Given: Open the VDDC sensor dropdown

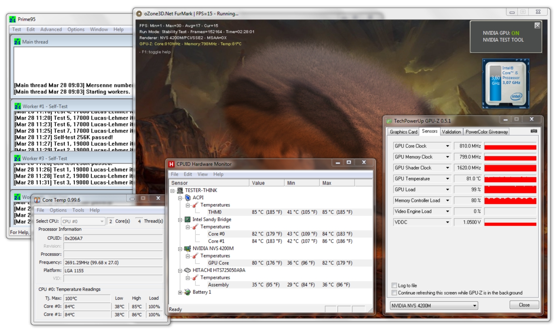Looking at the screenshot, I should (447, 222).
